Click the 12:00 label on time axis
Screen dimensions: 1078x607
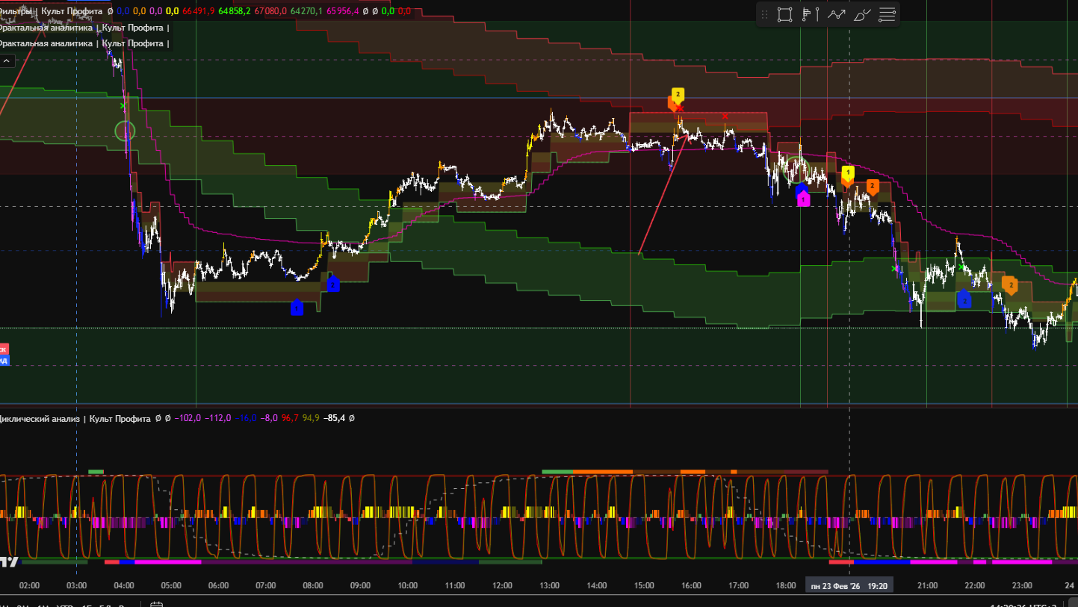click(502, 586)
